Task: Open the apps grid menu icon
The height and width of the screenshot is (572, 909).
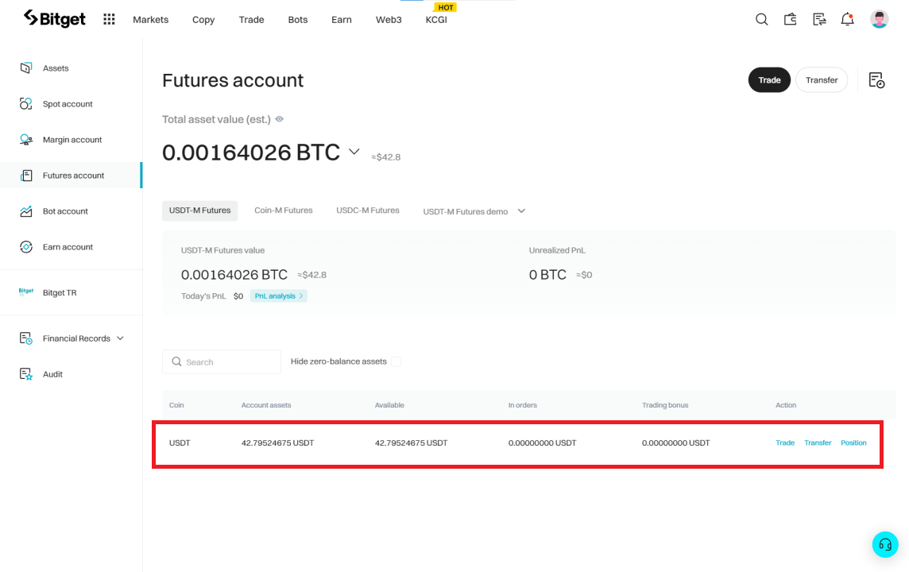Action: (109, 19)
